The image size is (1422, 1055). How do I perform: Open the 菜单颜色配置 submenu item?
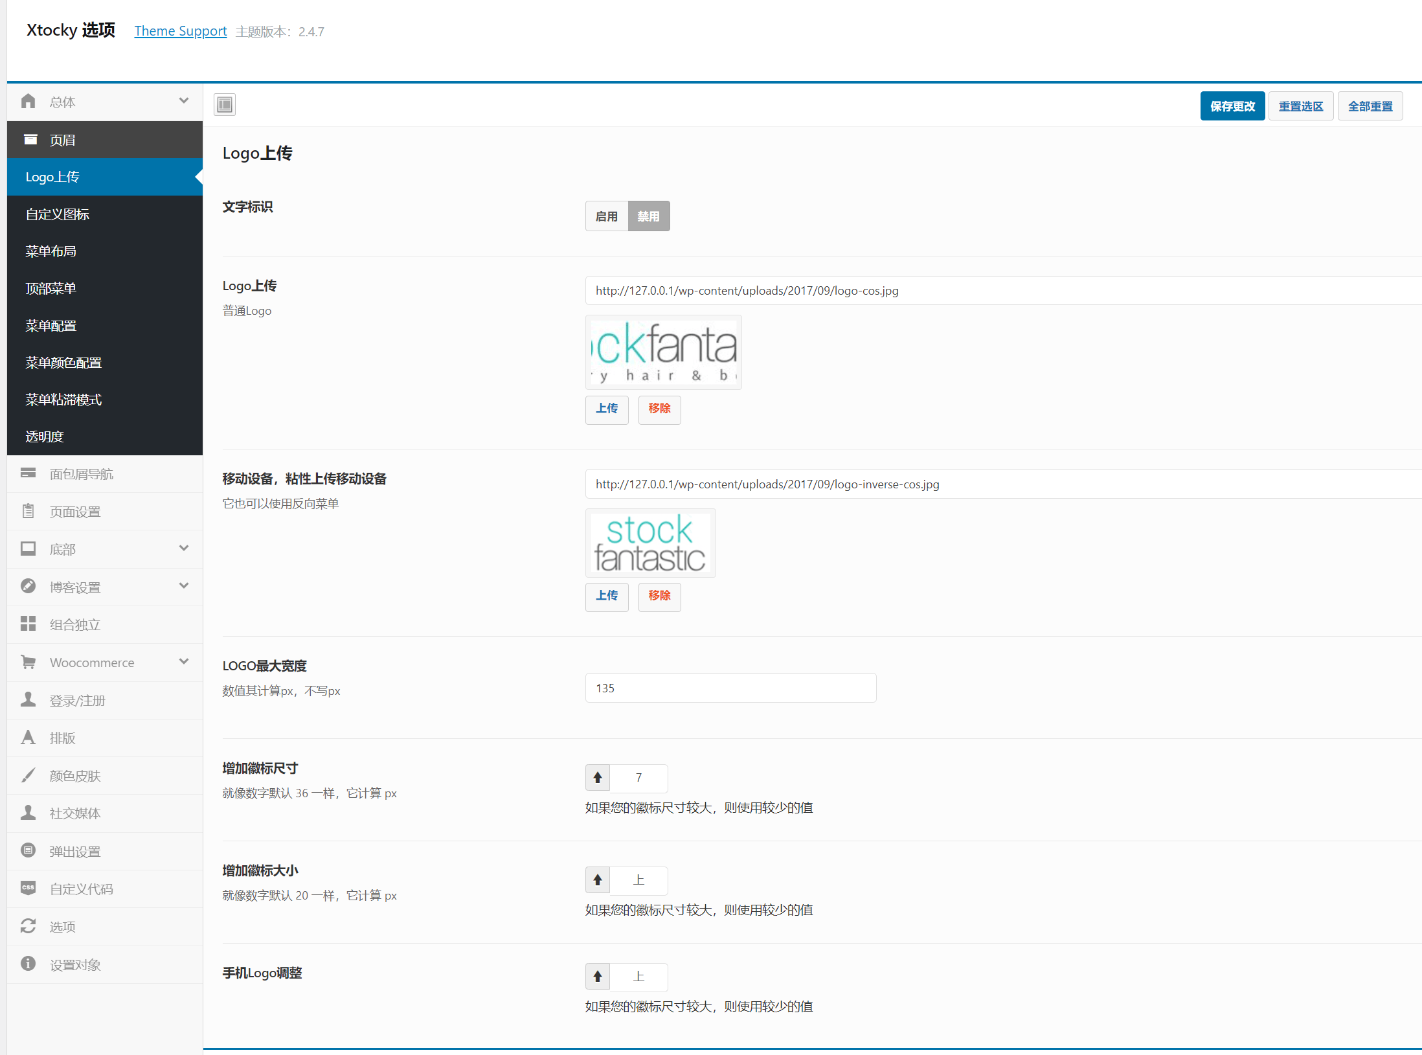[x=105, y=363]
